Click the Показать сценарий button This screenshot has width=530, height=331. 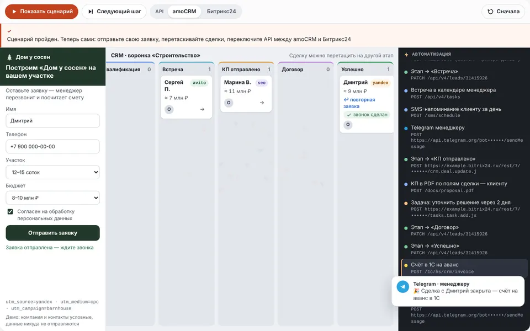coord(41,12)
